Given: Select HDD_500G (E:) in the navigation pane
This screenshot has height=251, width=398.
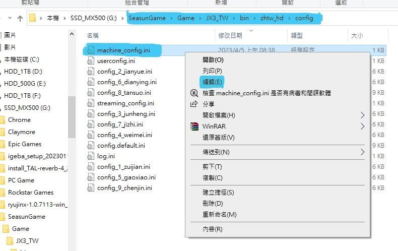Looking at the screenshot, I should click(25, 84).
